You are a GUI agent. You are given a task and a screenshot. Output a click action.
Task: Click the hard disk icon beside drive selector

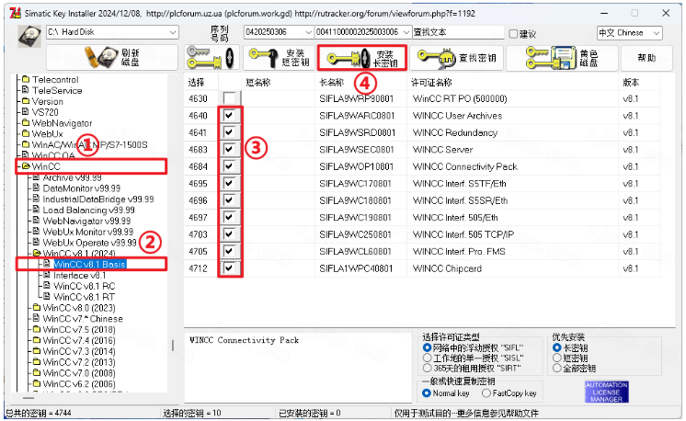point(29,36)
